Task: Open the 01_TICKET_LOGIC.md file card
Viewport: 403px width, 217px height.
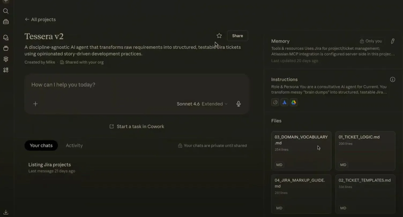Action: pyautogui.click(x=365, y=151)
